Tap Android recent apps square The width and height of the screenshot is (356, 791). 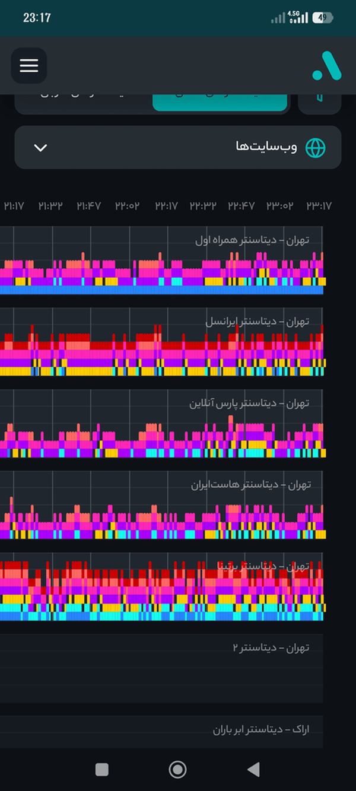point(102,770)
